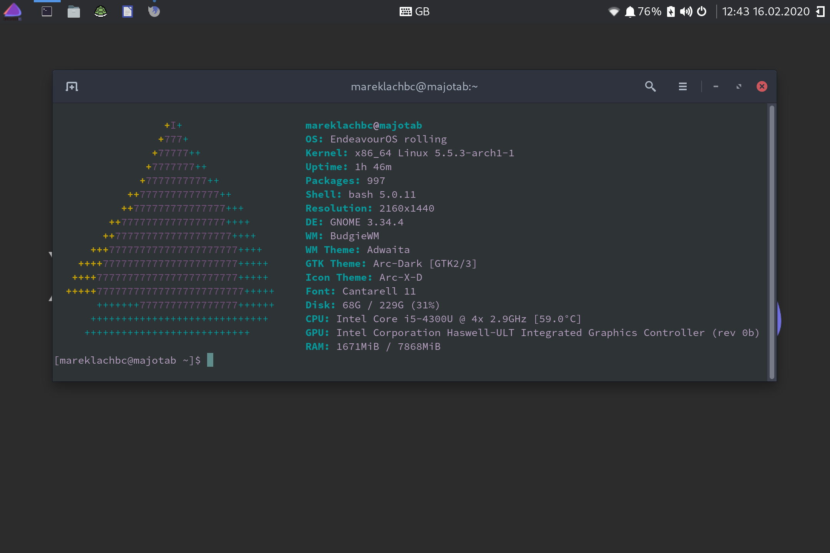
Task: Click the 'OS: EndeavourOS rolling' line
Action: point(376,139)
